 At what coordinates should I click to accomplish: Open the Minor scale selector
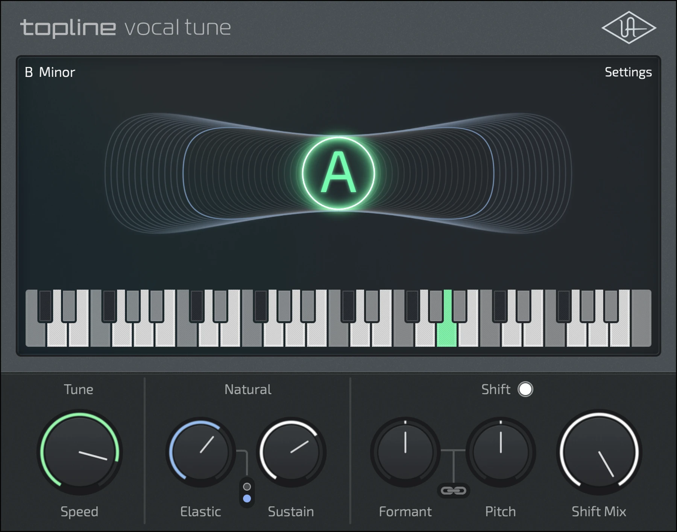[x=57, y=72]
